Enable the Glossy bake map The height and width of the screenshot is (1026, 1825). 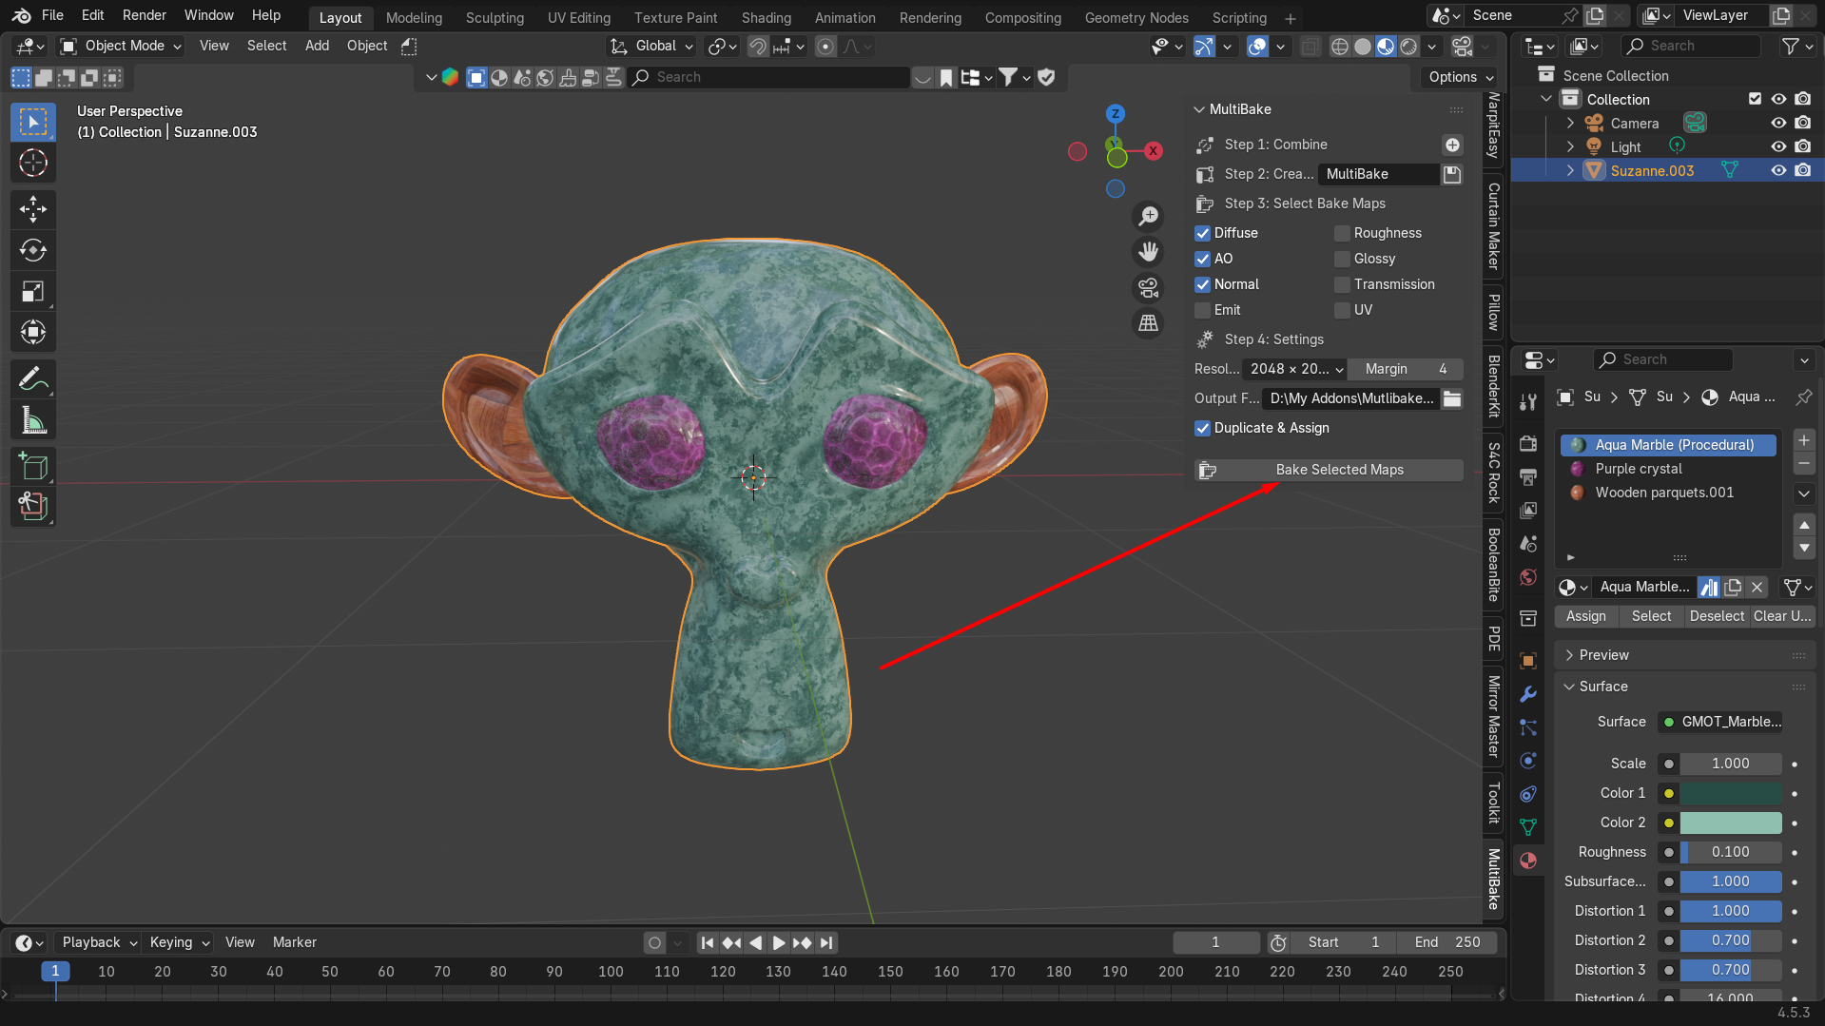pos(1343,259)
